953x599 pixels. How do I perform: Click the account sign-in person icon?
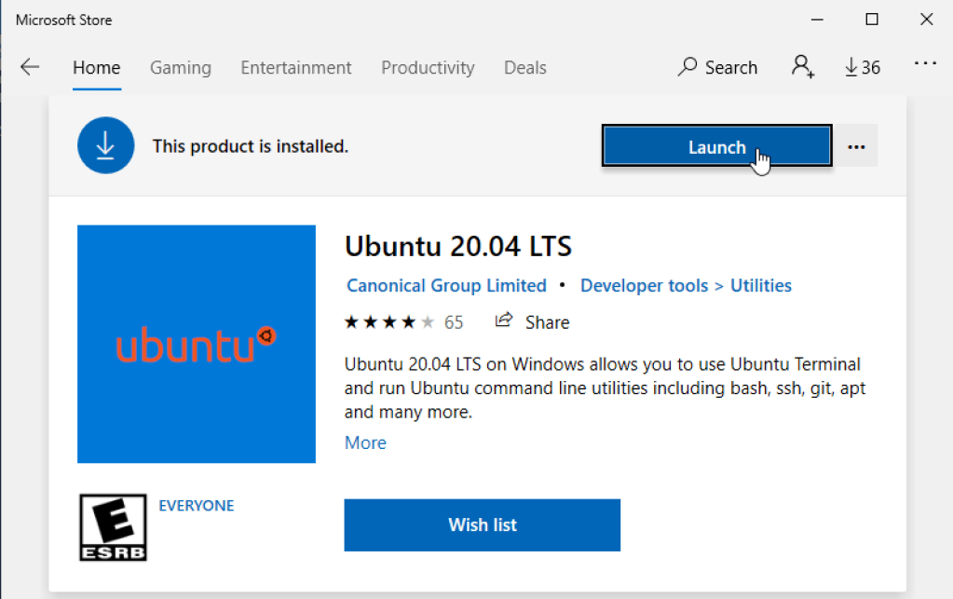tap(801, 67)
